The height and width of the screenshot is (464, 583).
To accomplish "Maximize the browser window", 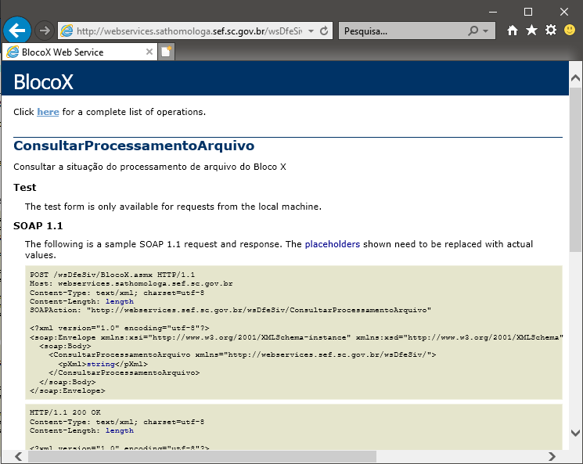I will [528, 12].
